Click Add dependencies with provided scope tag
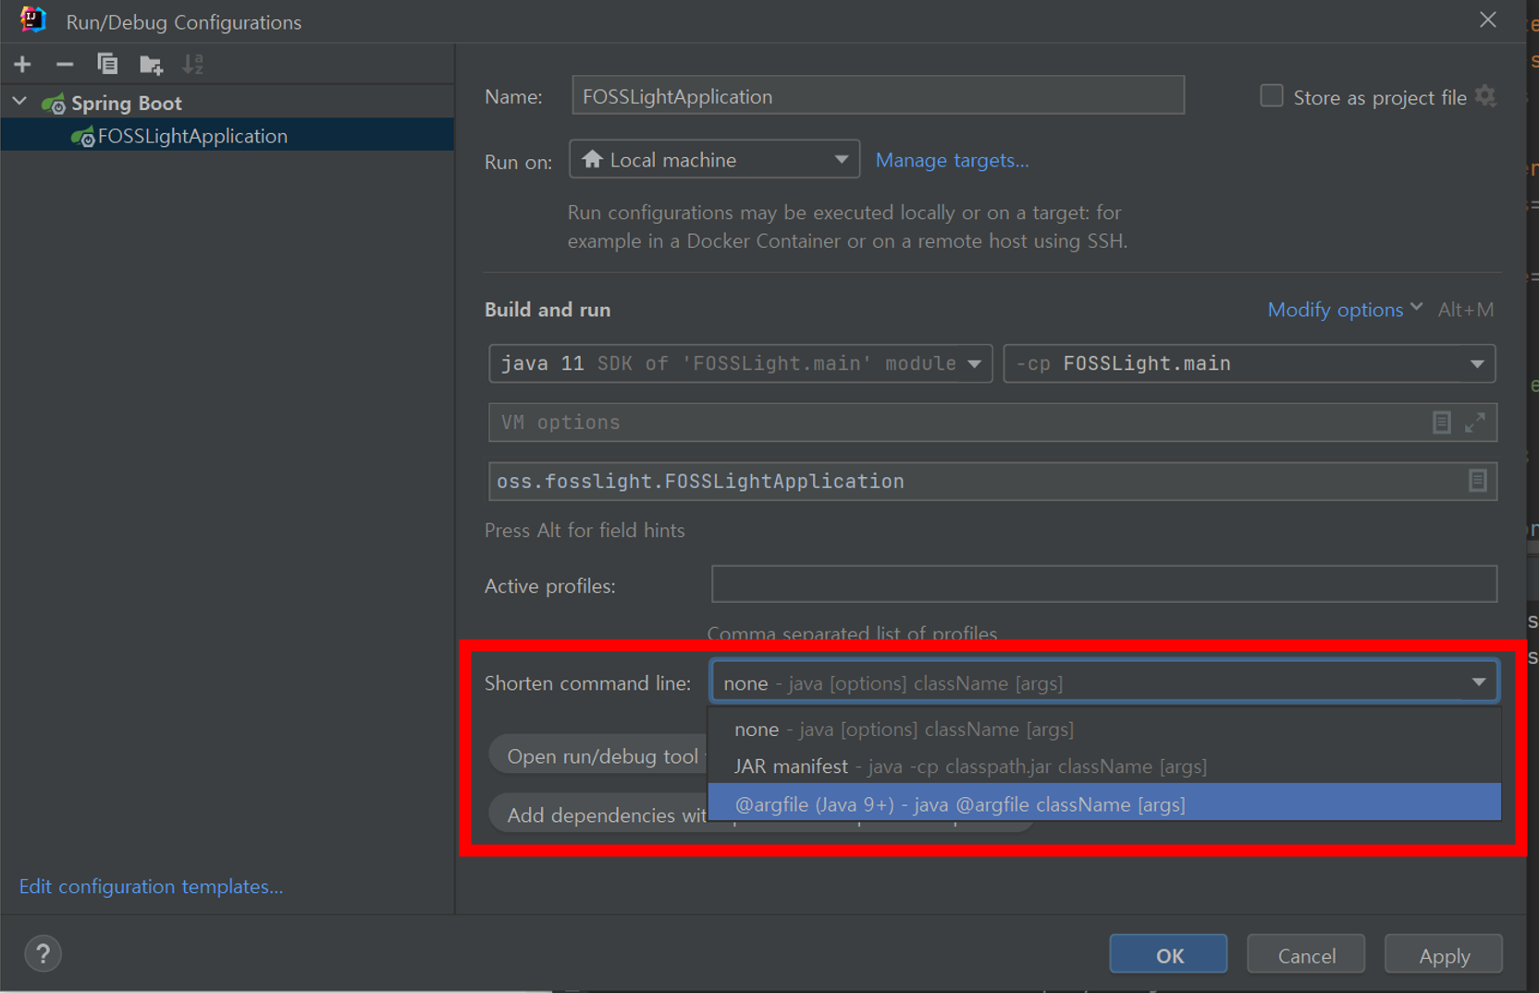The image size is (1539, 993). click(x=599, y=815)
